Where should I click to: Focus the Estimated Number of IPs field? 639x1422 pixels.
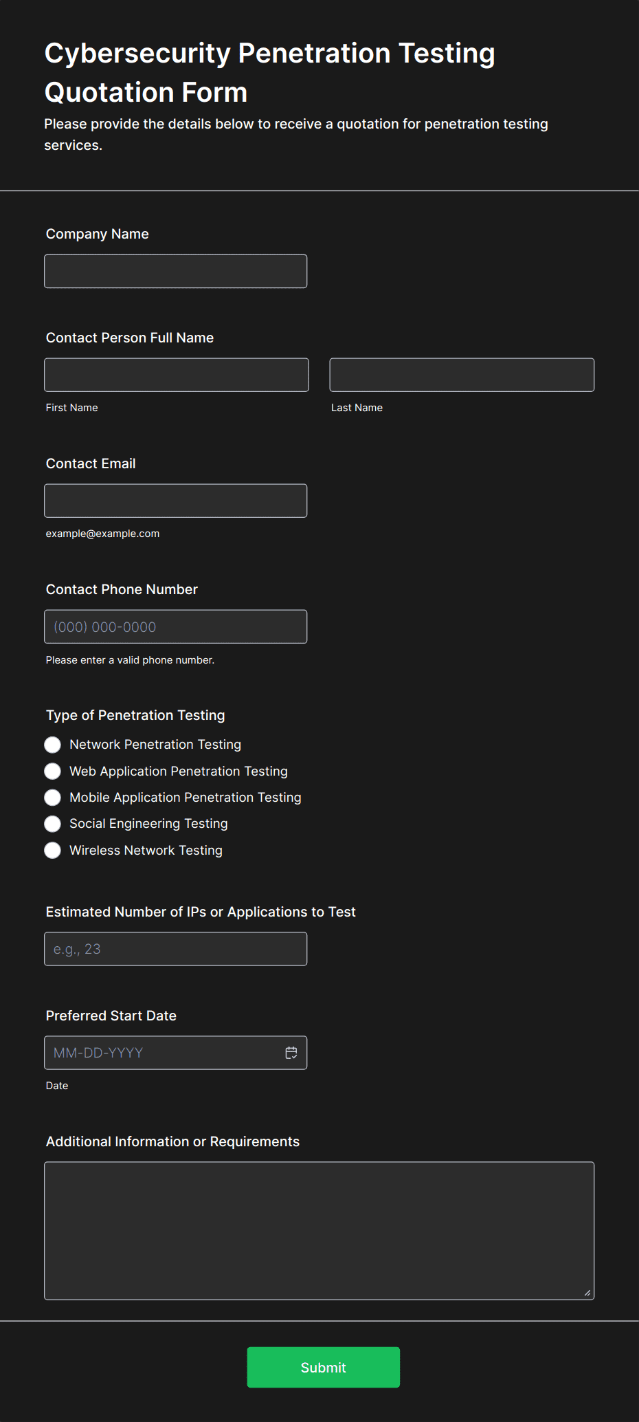(176, 949)
